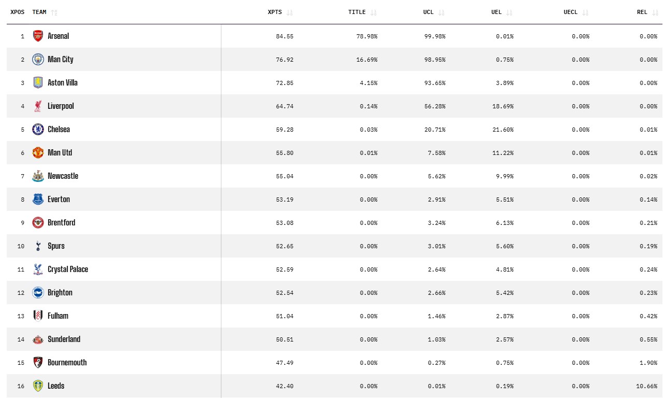Sort teams using TEAM header arrows
Screen dimensions: 664x398
54,12
